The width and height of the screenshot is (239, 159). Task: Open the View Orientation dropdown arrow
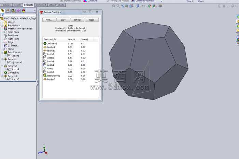134,6
